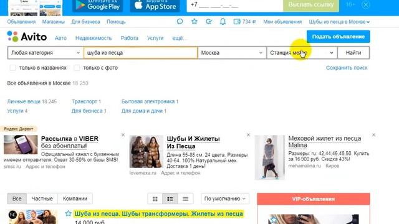Click the Google Play download badge

pos(98,6)
